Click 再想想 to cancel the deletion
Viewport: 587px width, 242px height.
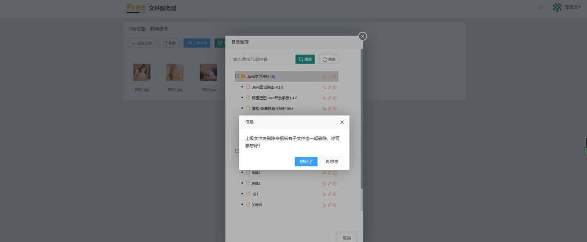[332, 161]
